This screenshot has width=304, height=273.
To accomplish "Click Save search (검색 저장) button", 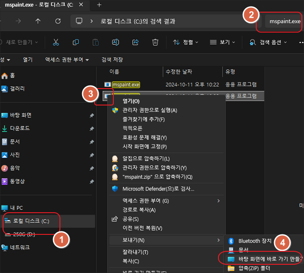I will (x=112, y=59).
